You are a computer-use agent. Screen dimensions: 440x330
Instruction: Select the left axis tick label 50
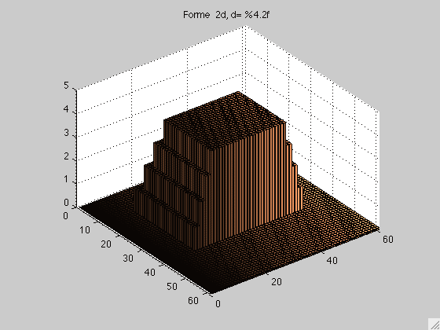171,286
